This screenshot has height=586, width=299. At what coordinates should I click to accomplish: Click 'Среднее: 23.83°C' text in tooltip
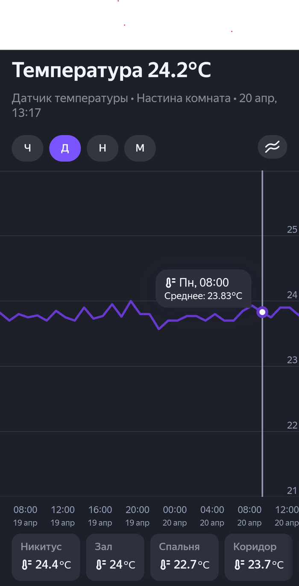pyautogui.click(x=203, y=296)
